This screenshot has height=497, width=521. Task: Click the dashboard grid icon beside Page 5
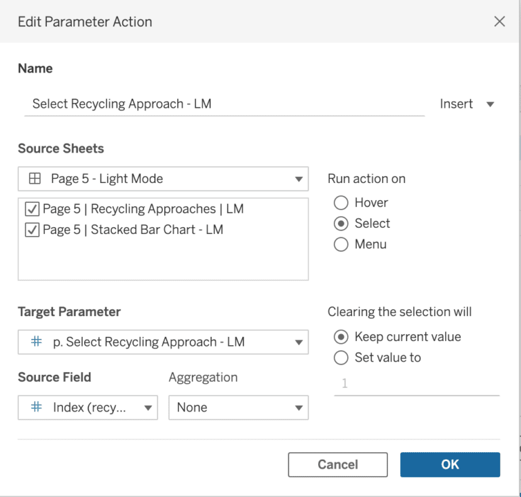35,178
